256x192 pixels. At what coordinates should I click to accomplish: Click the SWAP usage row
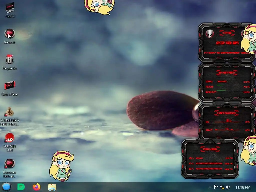228,92
